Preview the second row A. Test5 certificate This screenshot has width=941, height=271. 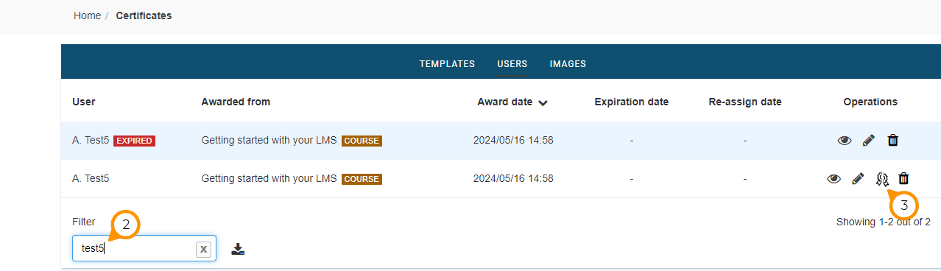pyautogui.click(x=833, y=178)
